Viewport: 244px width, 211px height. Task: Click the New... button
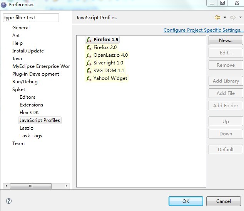coord(226,41)
